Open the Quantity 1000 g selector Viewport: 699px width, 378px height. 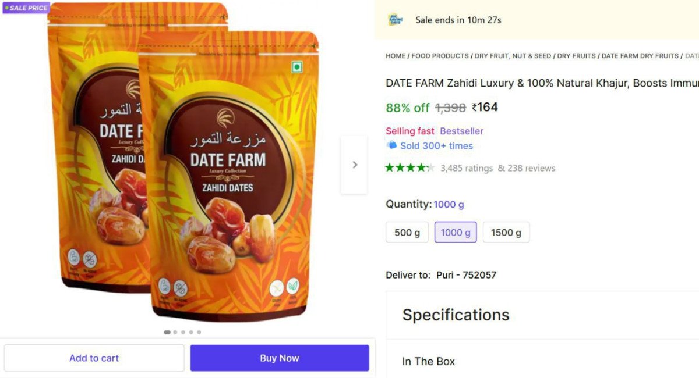click(449, 204)
